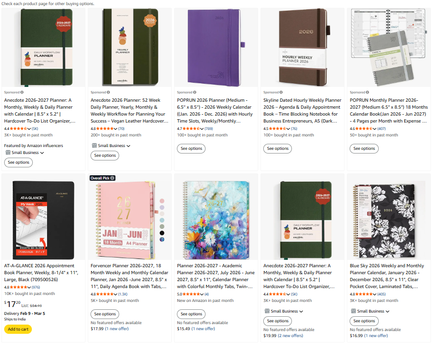Add AT-A-GLANCE planner to cart

pyautogui.click(x=18, y=329)
